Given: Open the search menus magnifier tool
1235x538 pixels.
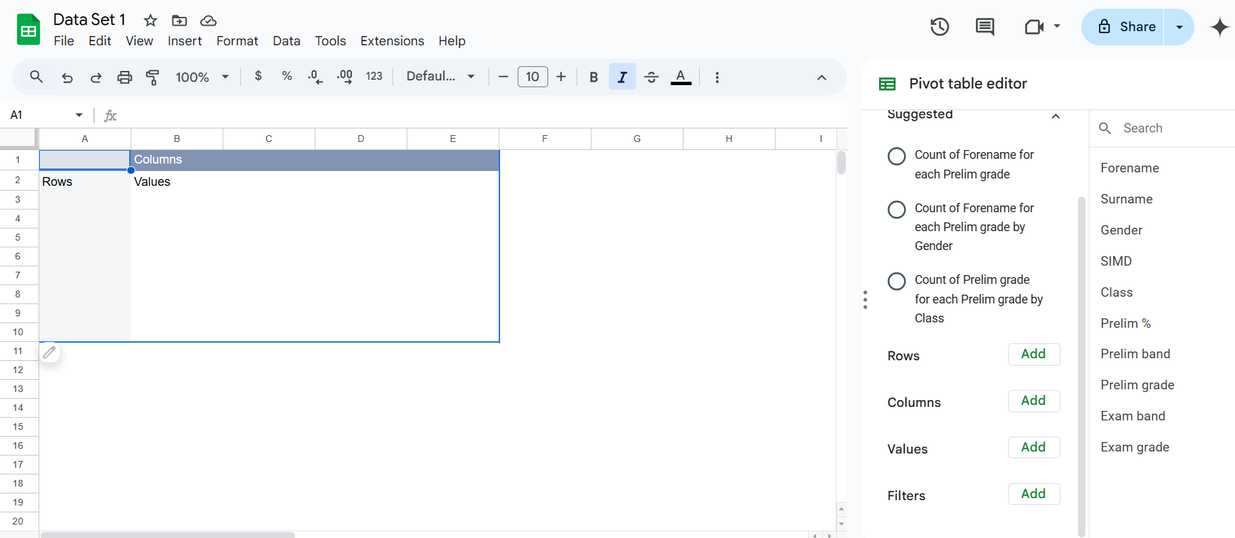Looking at the screenshot, I should pyautogui.click(x=37, y=77).
